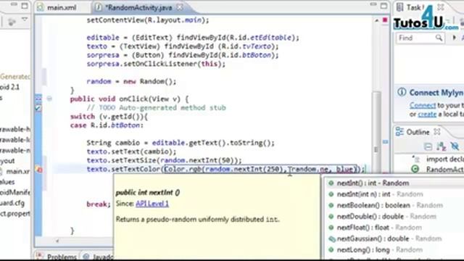
Task: Click the error marker beside setTextColor line
Action: point(38,170)
